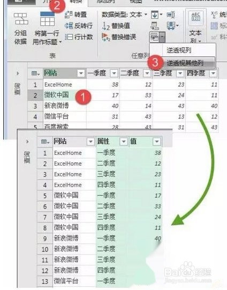
Task: Open filter dropdown for upper 网站 column
Action: coord(81,73)
